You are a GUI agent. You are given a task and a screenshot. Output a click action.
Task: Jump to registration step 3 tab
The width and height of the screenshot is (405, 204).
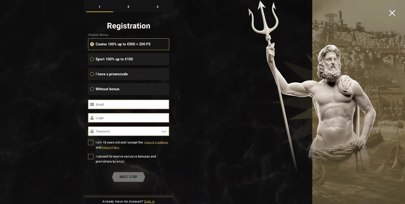158,6
